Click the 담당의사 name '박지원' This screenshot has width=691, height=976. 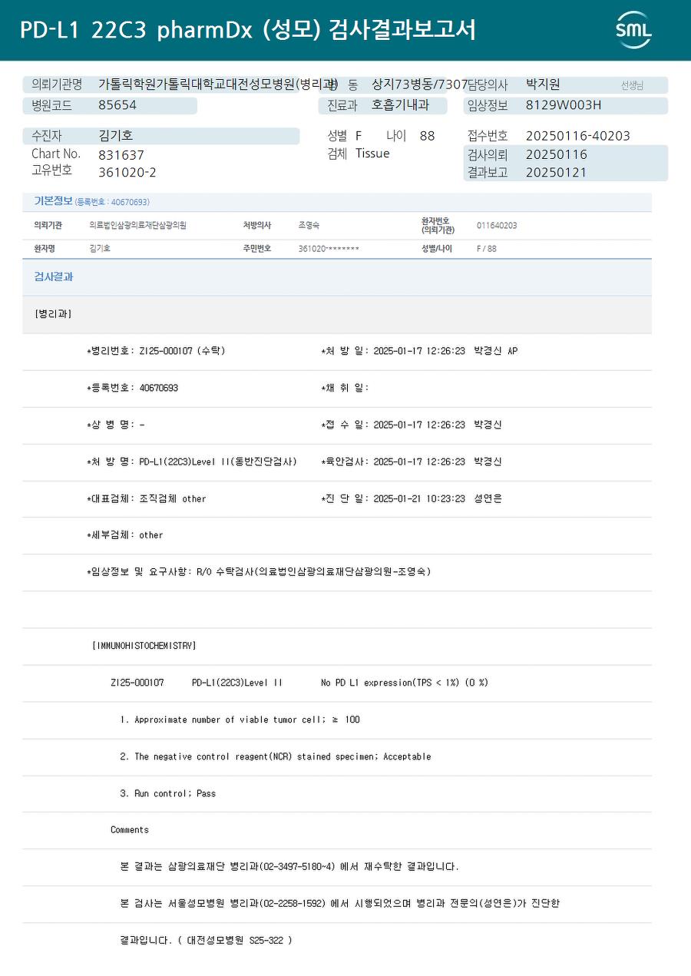(x=543, y=84)
